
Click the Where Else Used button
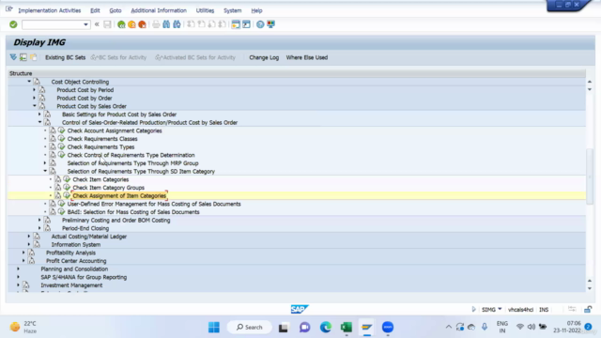[x=307, y=57]
